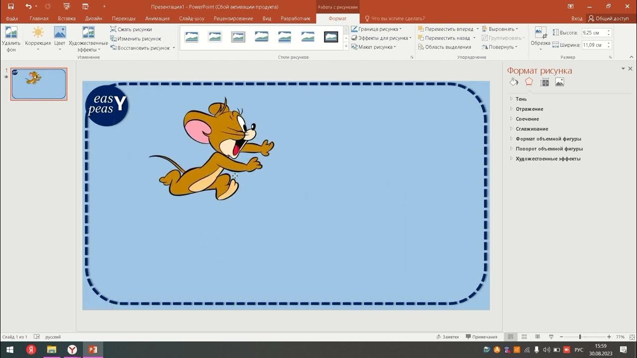
Task: Click Сжать рисунки compress pictures
Action: click(131, 29)
